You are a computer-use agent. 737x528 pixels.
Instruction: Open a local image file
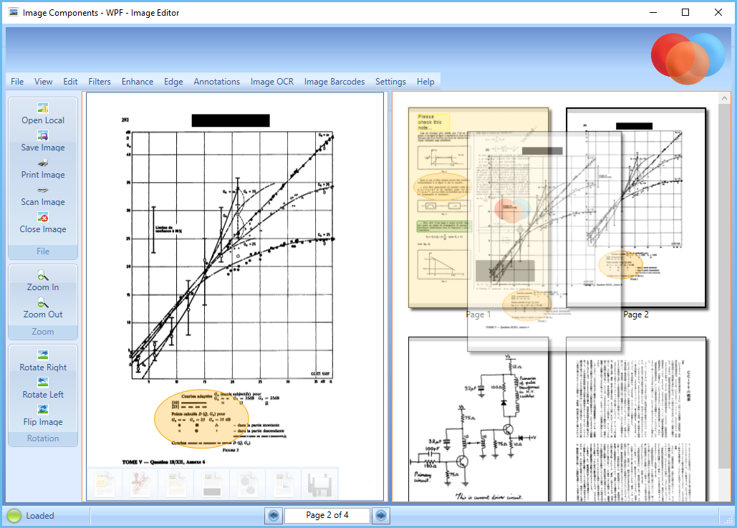[43, 115]
